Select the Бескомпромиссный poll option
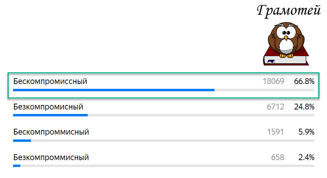The height and width of the screenshot is (178, 327). click(50, 82)
